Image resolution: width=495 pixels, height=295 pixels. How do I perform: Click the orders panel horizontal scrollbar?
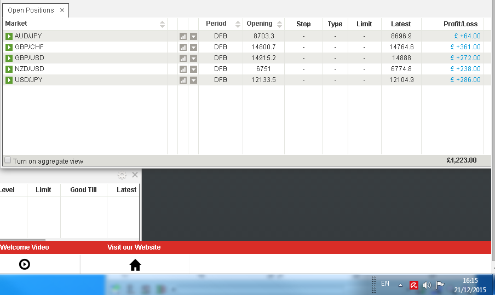(23, 240)
